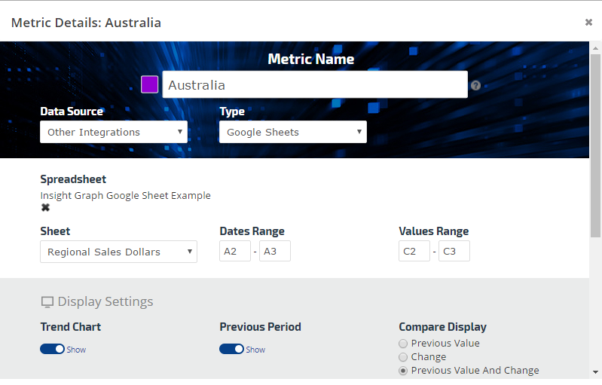Click the scrollbar down arrow

[x=596, y=372]
